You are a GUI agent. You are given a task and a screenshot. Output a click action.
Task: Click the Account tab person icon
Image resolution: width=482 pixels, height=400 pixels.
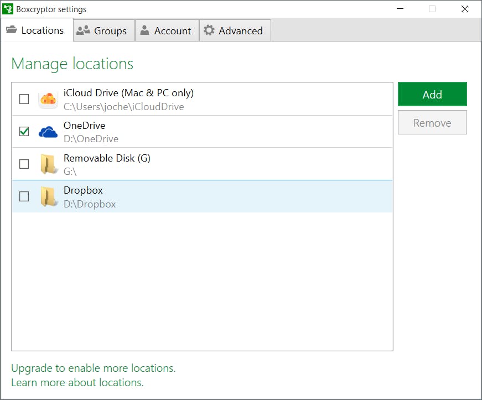click(144, 30)
